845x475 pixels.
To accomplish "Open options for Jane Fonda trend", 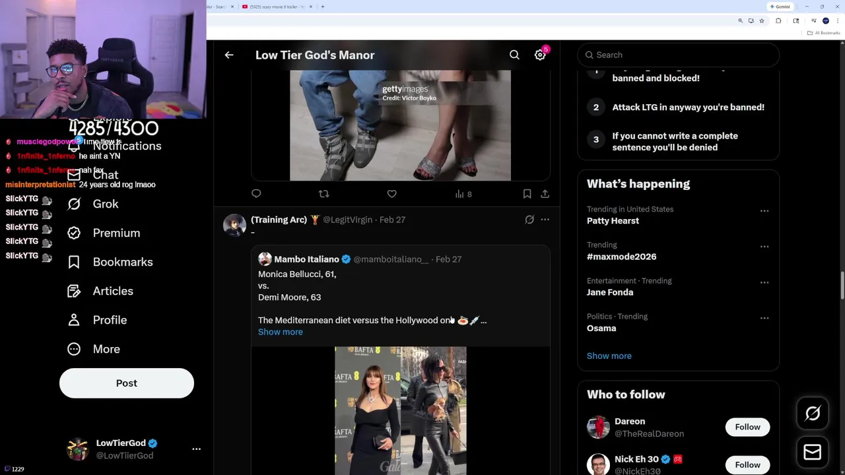I will tap(764, 282).
